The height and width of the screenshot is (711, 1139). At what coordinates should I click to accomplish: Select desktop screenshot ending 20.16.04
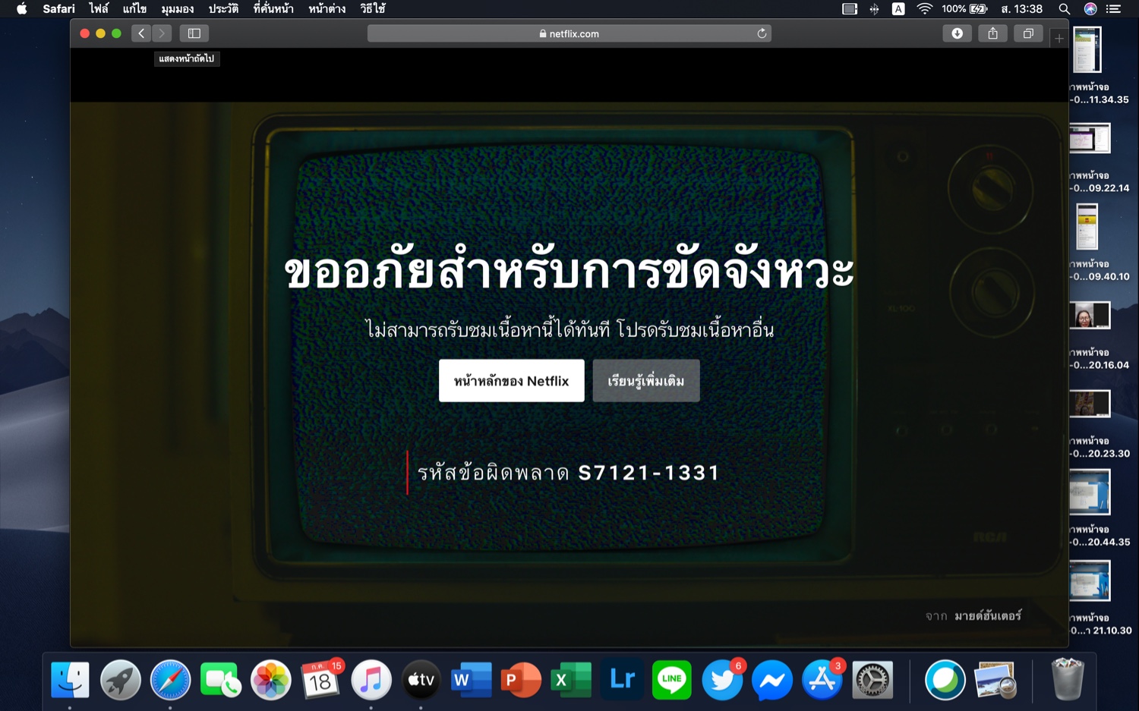tap(1090, 316)
